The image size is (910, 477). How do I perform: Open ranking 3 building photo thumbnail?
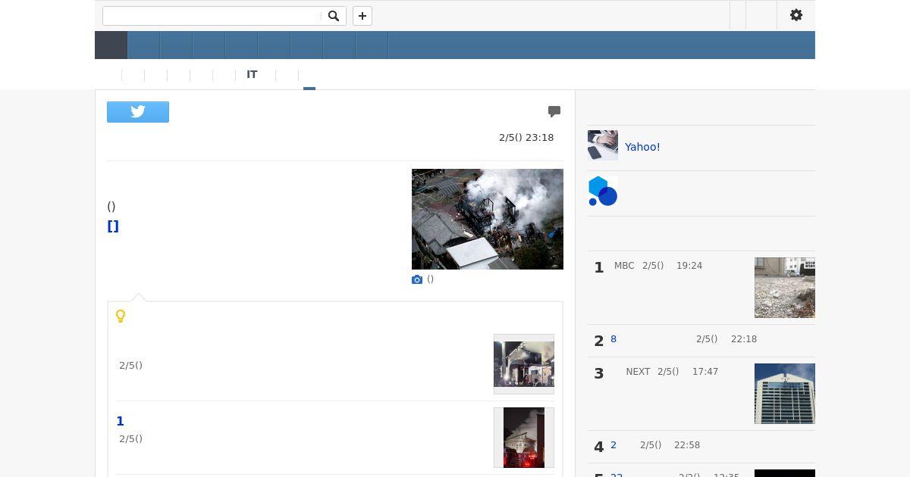785,394
